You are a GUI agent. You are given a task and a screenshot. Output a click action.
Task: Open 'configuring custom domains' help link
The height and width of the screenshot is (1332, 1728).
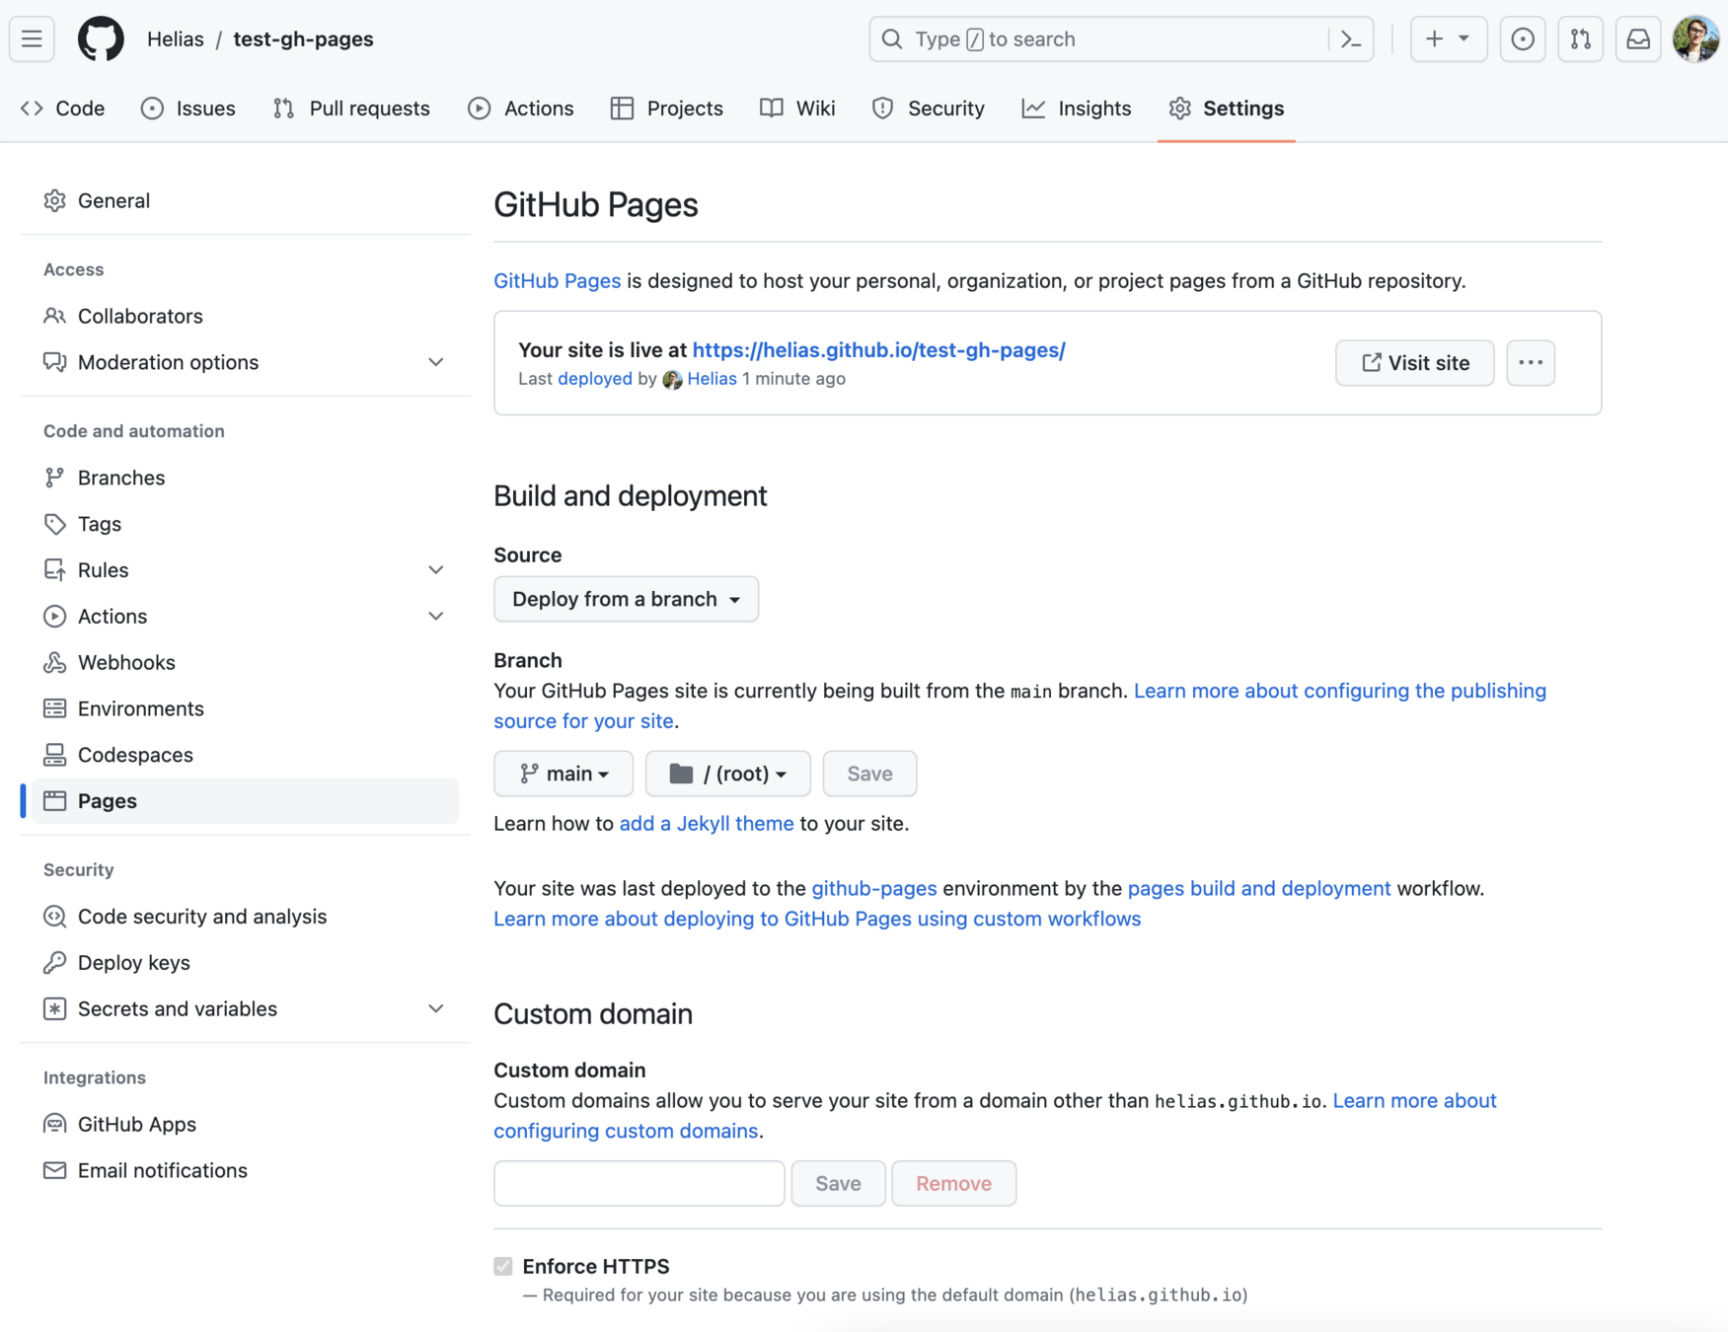tap(626, 1132)
